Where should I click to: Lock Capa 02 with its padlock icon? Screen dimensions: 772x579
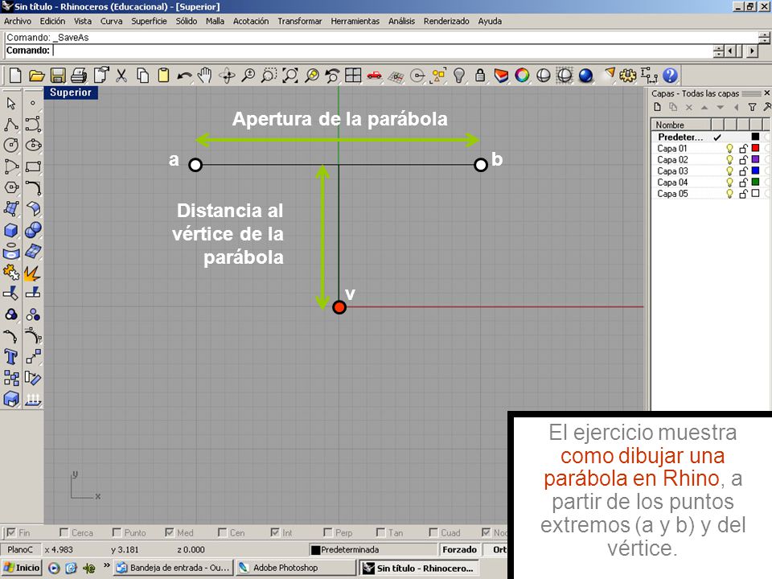pyautogui.click(x=743, y=159)
